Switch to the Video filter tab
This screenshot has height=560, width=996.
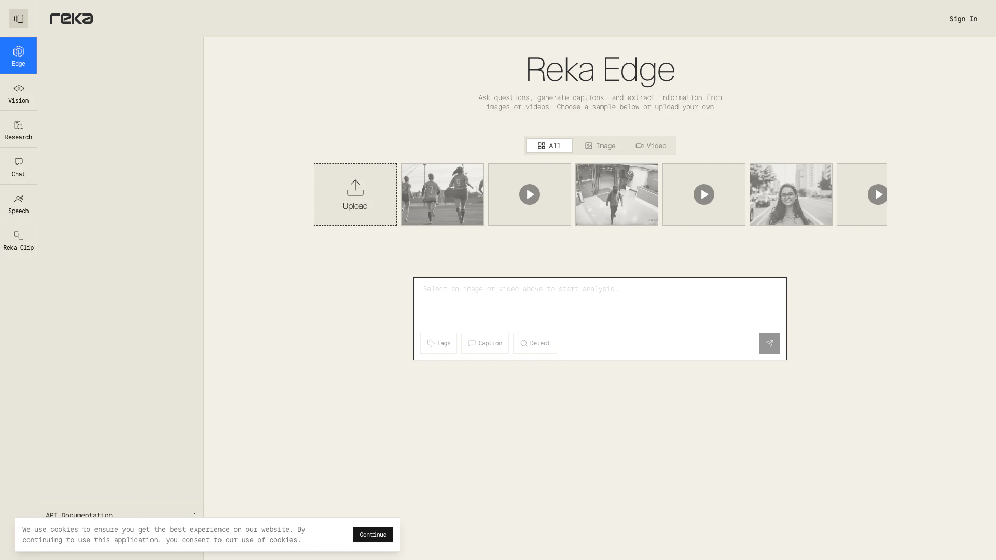[x=651, y=146]
